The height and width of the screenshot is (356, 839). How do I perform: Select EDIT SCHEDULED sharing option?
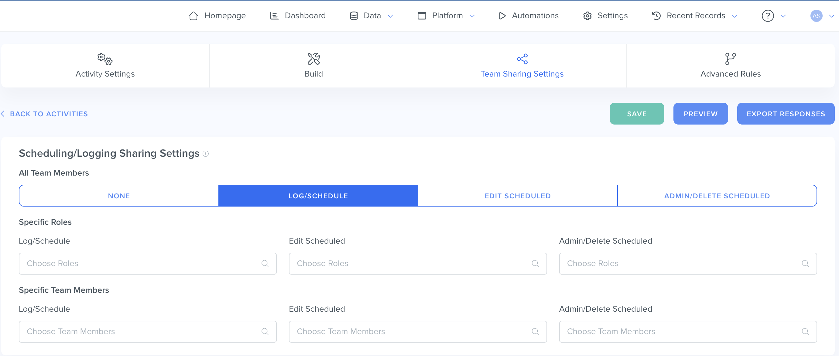(x=517, y=196)
